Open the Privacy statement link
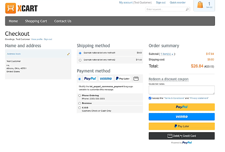 199,98
